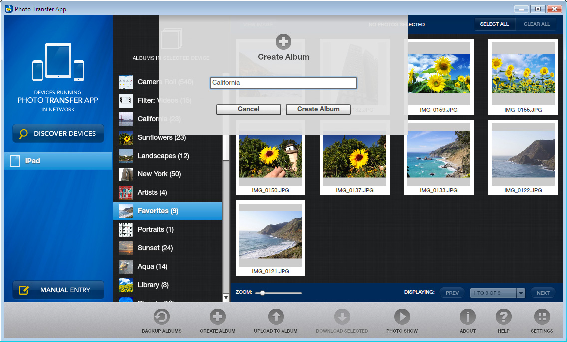Image resolution: width=567 pixels, height=342 pixels.
Task: Open the About info icon
Action: pyautogui.click(x=468, y=317)
